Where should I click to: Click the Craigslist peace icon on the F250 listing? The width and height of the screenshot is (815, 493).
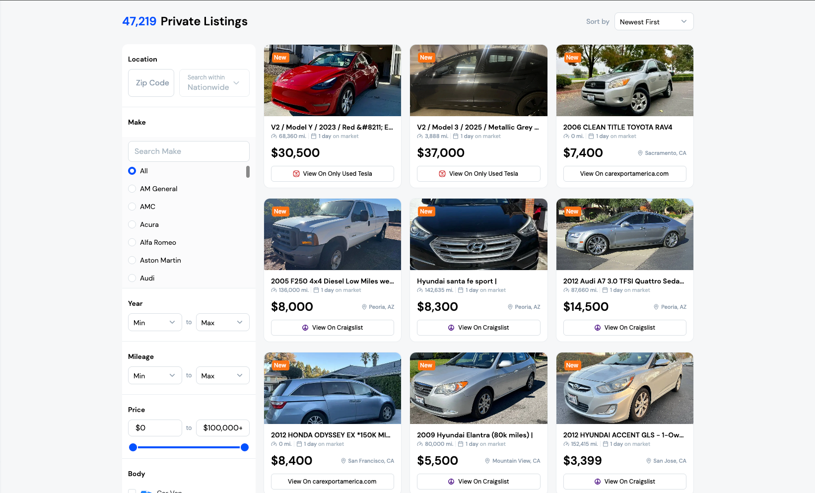tap(305, 328)
